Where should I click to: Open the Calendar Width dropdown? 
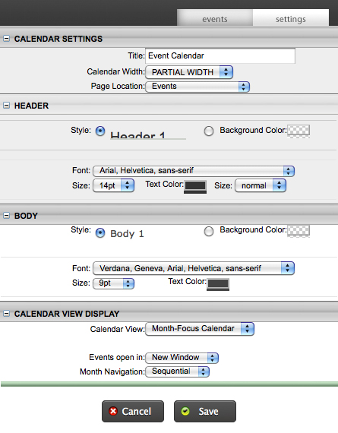[189, 72]
